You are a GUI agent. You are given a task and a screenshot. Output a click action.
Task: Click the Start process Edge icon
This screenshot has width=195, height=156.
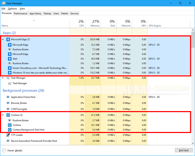(x=10, y=59)
